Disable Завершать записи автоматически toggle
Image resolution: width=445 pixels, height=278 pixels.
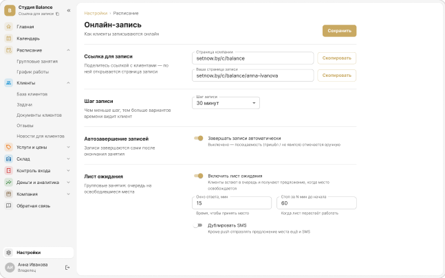pyautogui.click(x=199, y=138)
